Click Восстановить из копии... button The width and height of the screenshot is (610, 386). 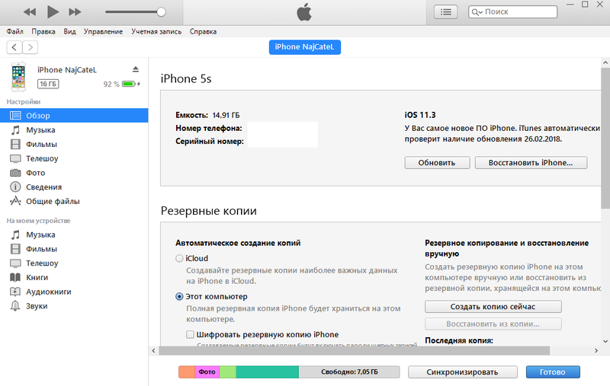[x=493, y=324]
